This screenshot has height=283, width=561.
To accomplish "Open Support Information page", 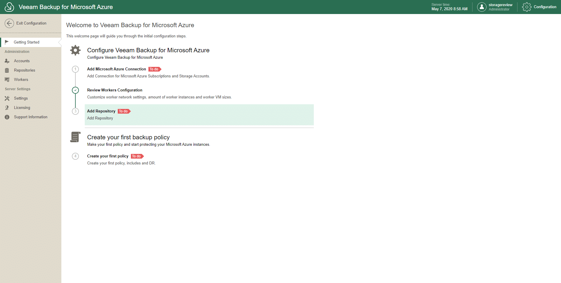I will tap(31, 117).
